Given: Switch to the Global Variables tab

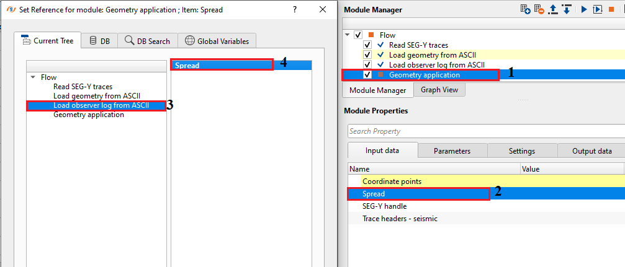Looking at the screenshot, I should click(x=217, y=41).
